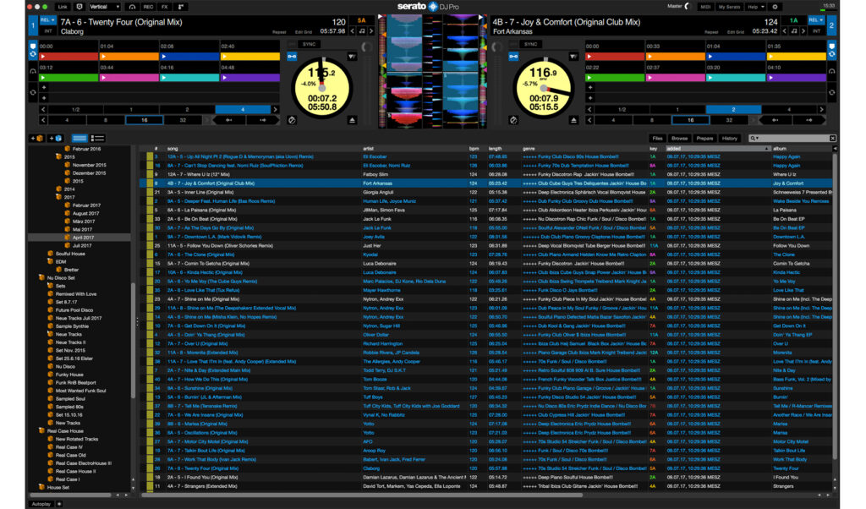Switch deck 1 to INT mode
This screenshot has width=866, height=509.
47,31
